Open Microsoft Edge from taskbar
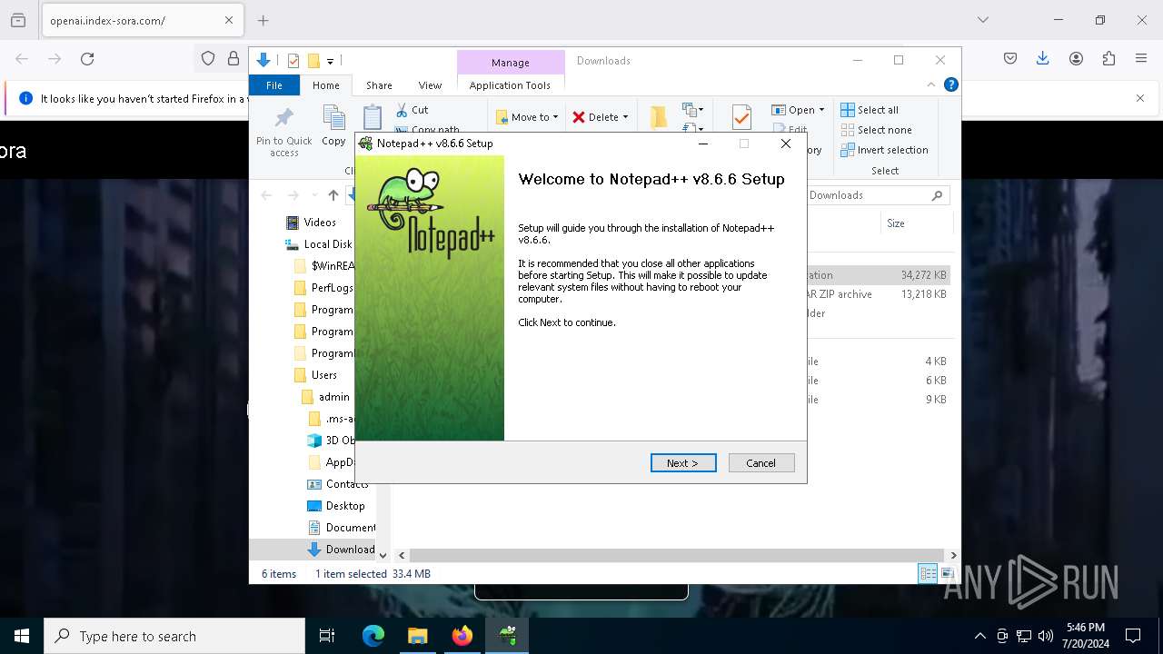1163x654 pixels. [x=373, y=636]
